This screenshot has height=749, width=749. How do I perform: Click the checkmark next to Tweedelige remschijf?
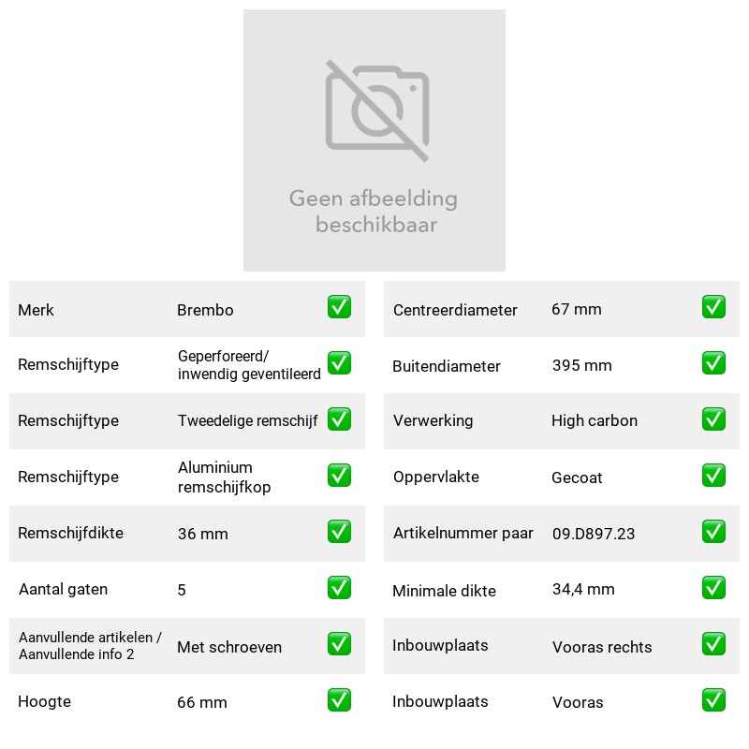click(x=339, y=419)
